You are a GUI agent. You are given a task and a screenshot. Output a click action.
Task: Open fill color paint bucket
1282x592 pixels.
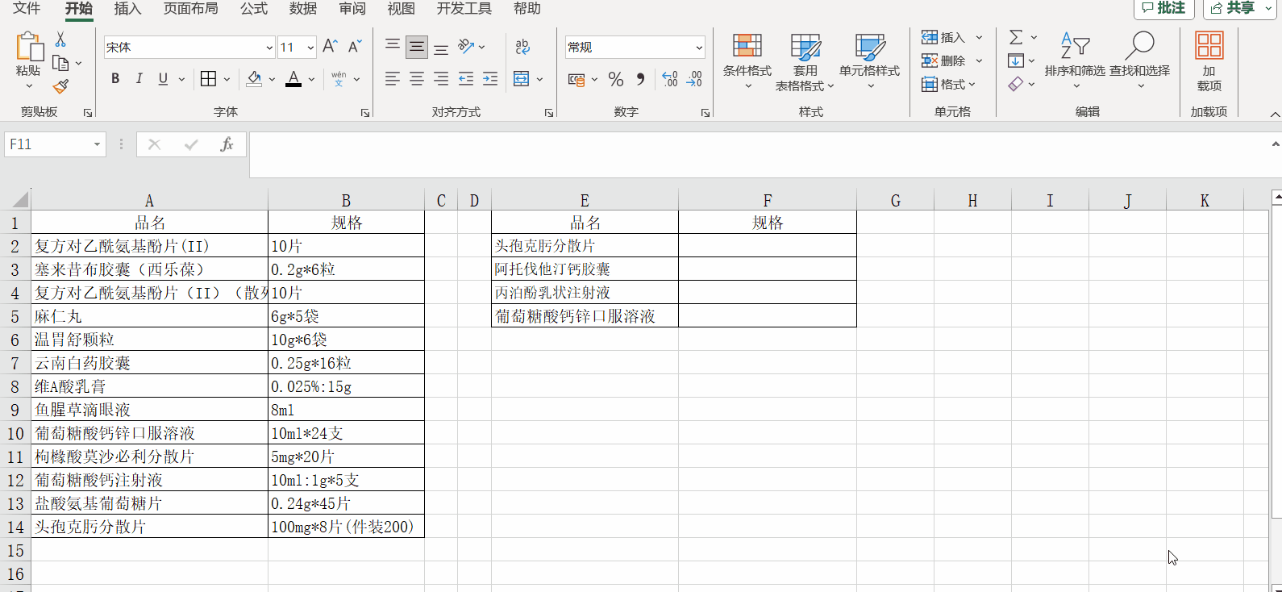tap(254, 78)
